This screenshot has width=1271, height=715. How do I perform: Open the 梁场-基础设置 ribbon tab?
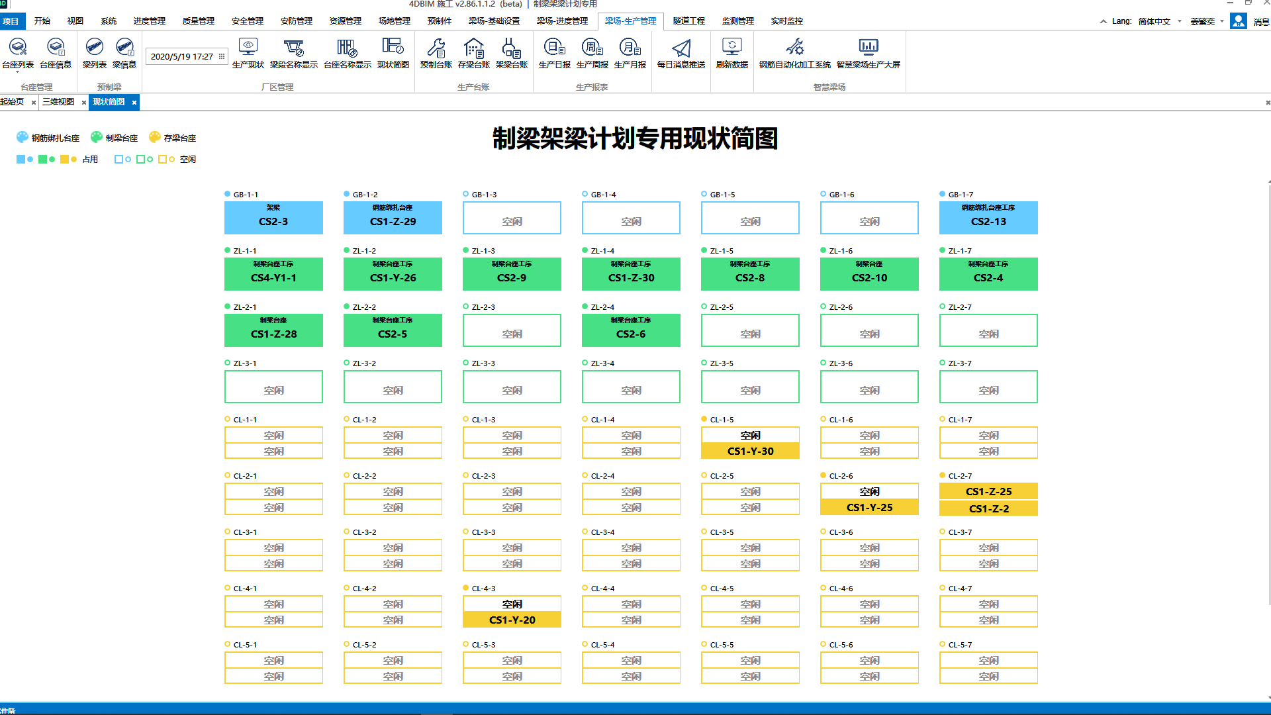(494, 21)
